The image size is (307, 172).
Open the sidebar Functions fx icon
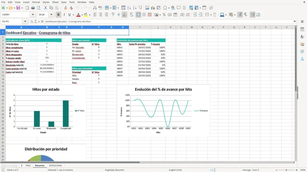click(x=302, y=59)
